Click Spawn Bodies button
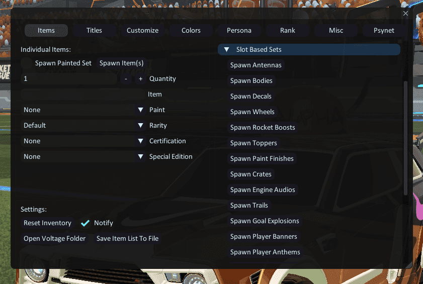 (x=251, y=80)
